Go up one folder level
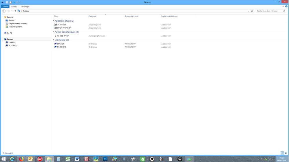The image size is (289, 162). tap(15, 11)
